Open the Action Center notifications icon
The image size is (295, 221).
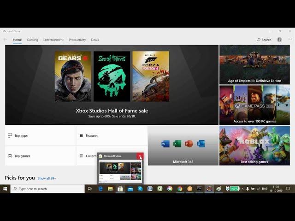click(x=288, y=189)
